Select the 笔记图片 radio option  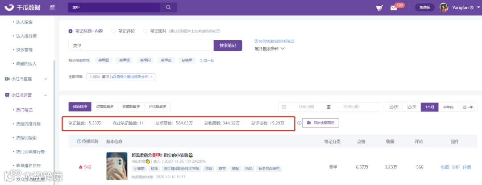[x=145, y=31]
